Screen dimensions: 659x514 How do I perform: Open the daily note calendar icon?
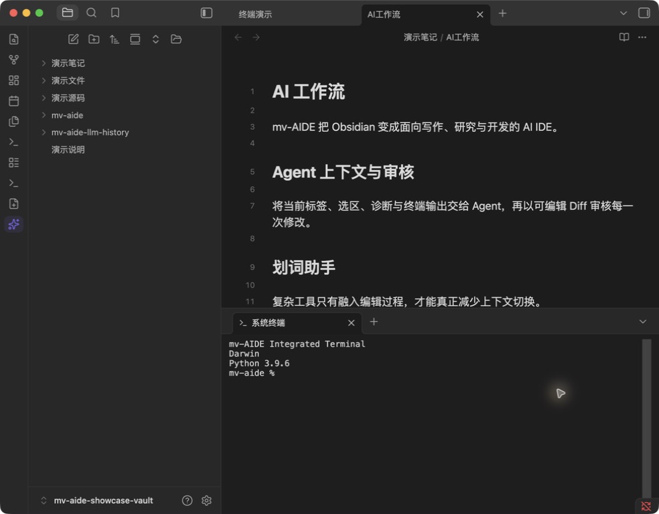click(14, 101)
